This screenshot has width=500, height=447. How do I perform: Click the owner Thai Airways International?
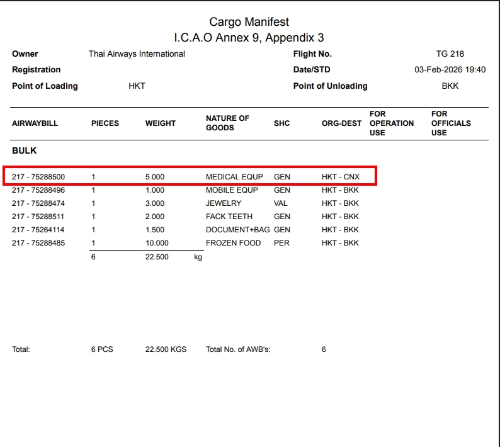point(137,54)
